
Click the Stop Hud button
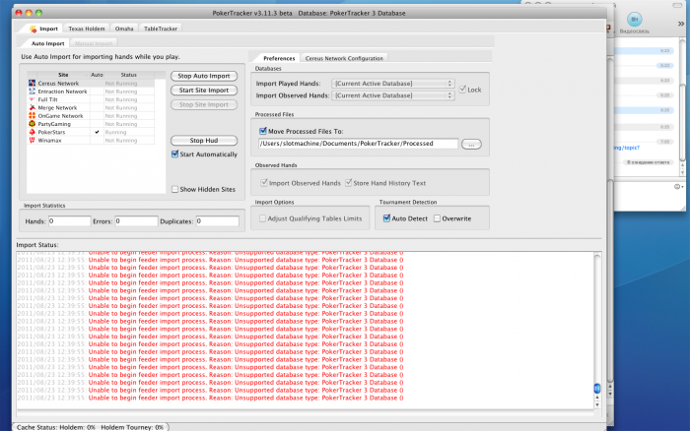204,141
